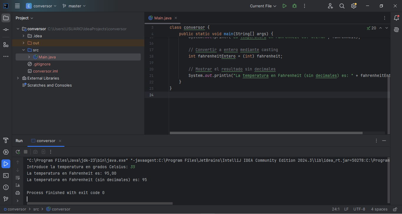Click src breadcrumb in status bar
This screenshot has height=214, width=402.
[36, 209]
